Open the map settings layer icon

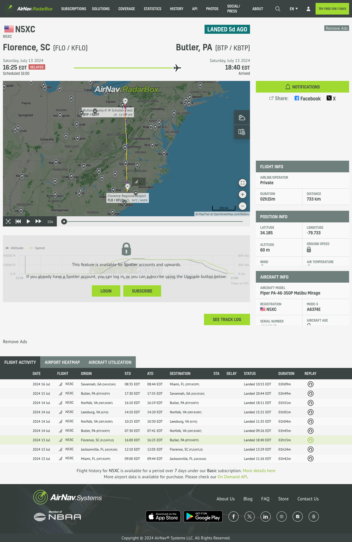click(242, 132)
